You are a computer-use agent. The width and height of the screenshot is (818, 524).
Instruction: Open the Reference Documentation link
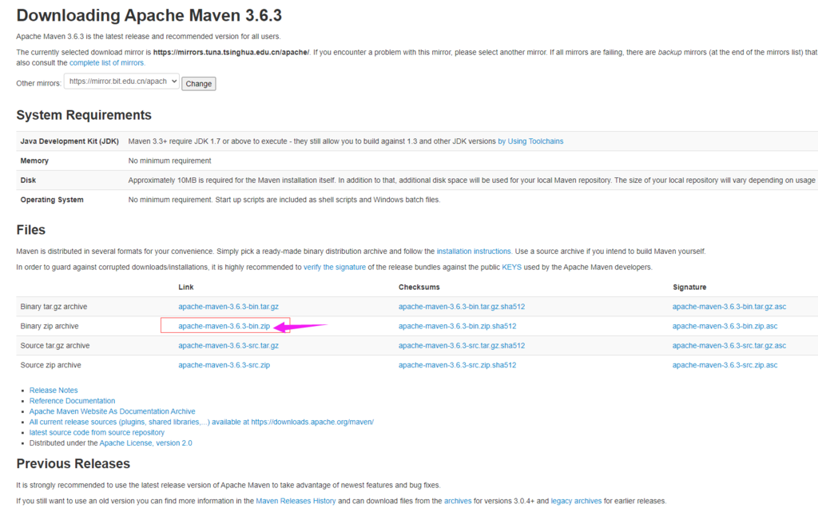[x=73, y=401]
